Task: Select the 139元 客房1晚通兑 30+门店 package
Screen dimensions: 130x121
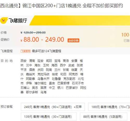Action: pyautogui.click(x=49, y=117)
